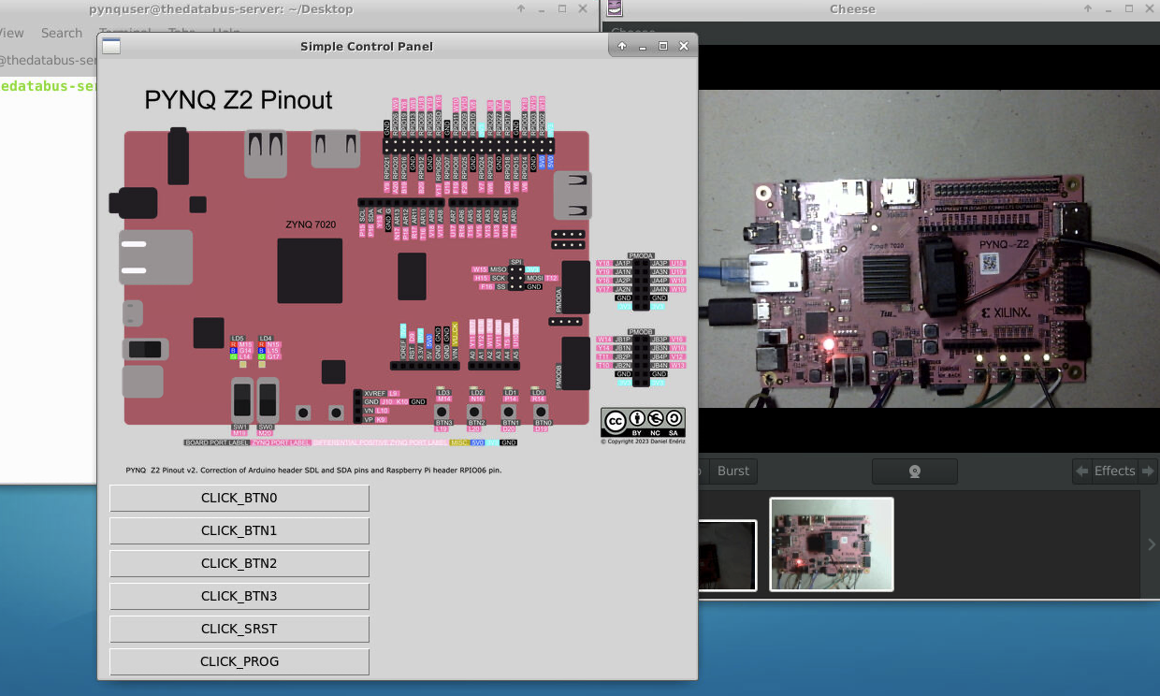Roll up Simple Control Panel with up-arrow button

pyautogui.click(x=622, y=46)
